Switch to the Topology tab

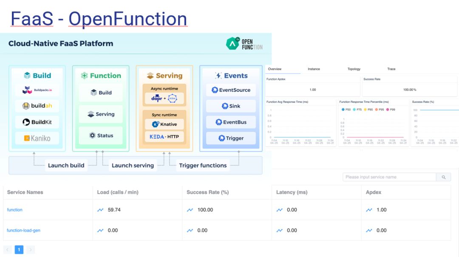354,69
